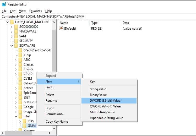Open Permissions... from the context menu
This screenshot has height=136, width=196.
[59, 114]
